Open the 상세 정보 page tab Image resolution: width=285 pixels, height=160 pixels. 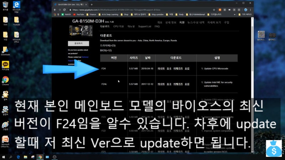[171, 22]
